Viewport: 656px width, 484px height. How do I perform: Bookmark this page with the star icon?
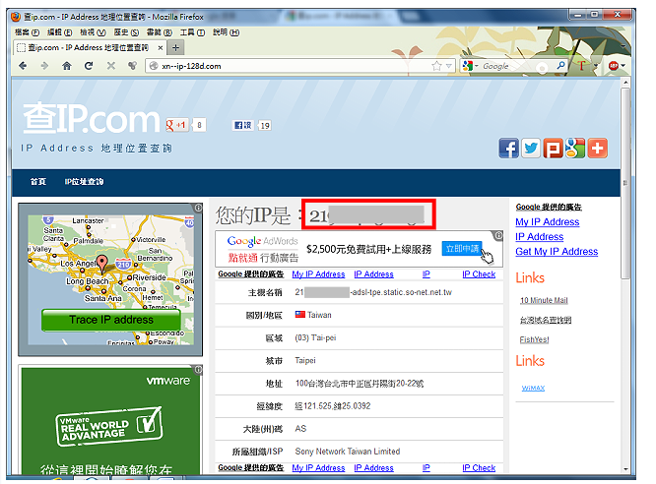click(x=436, y=66)
